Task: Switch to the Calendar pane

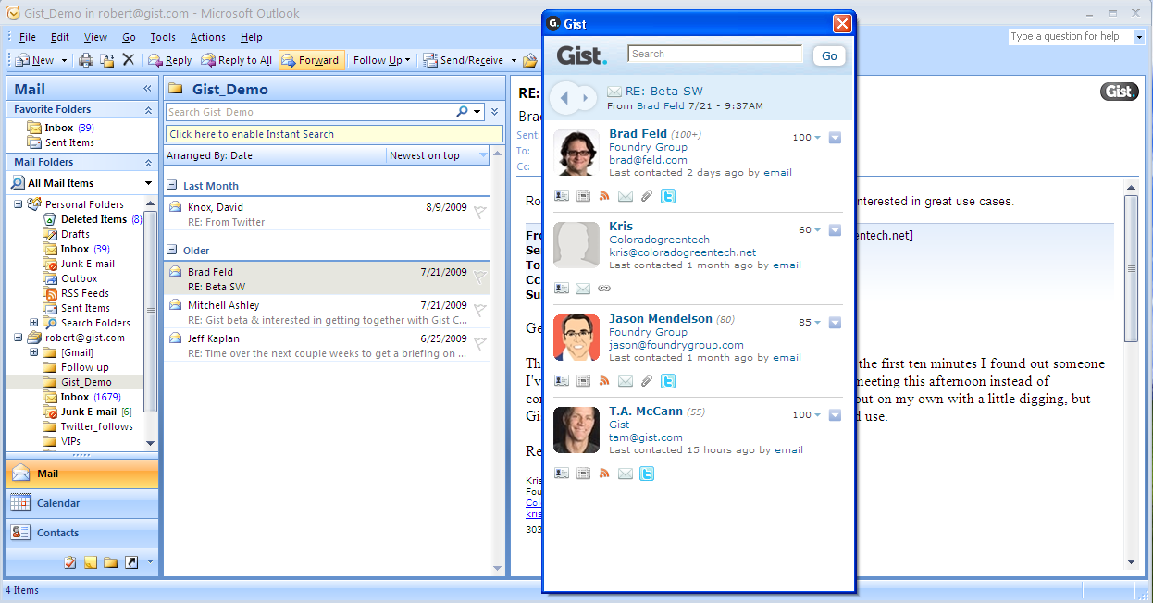Action: (x=82, y=503)
